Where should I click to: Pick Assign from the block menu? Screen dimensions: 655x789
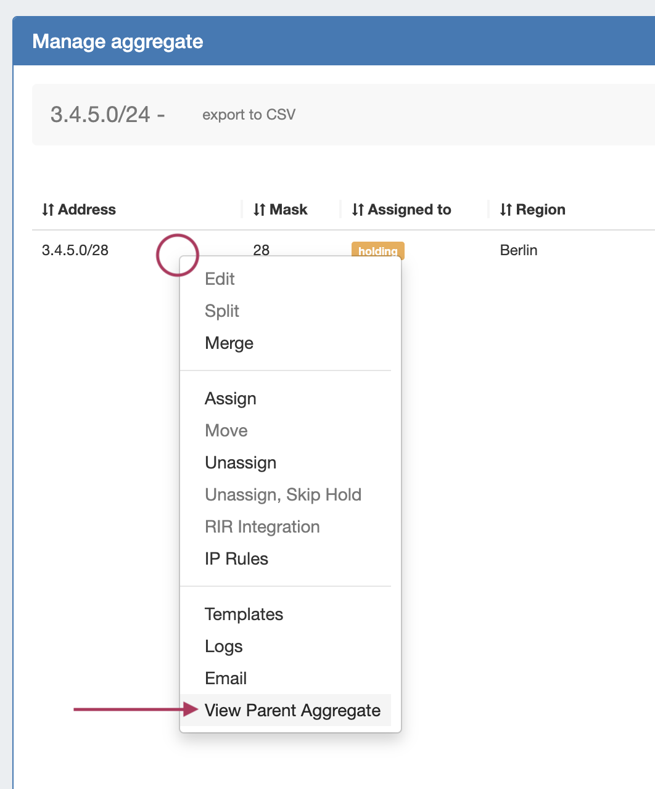[x=230, y=399]
